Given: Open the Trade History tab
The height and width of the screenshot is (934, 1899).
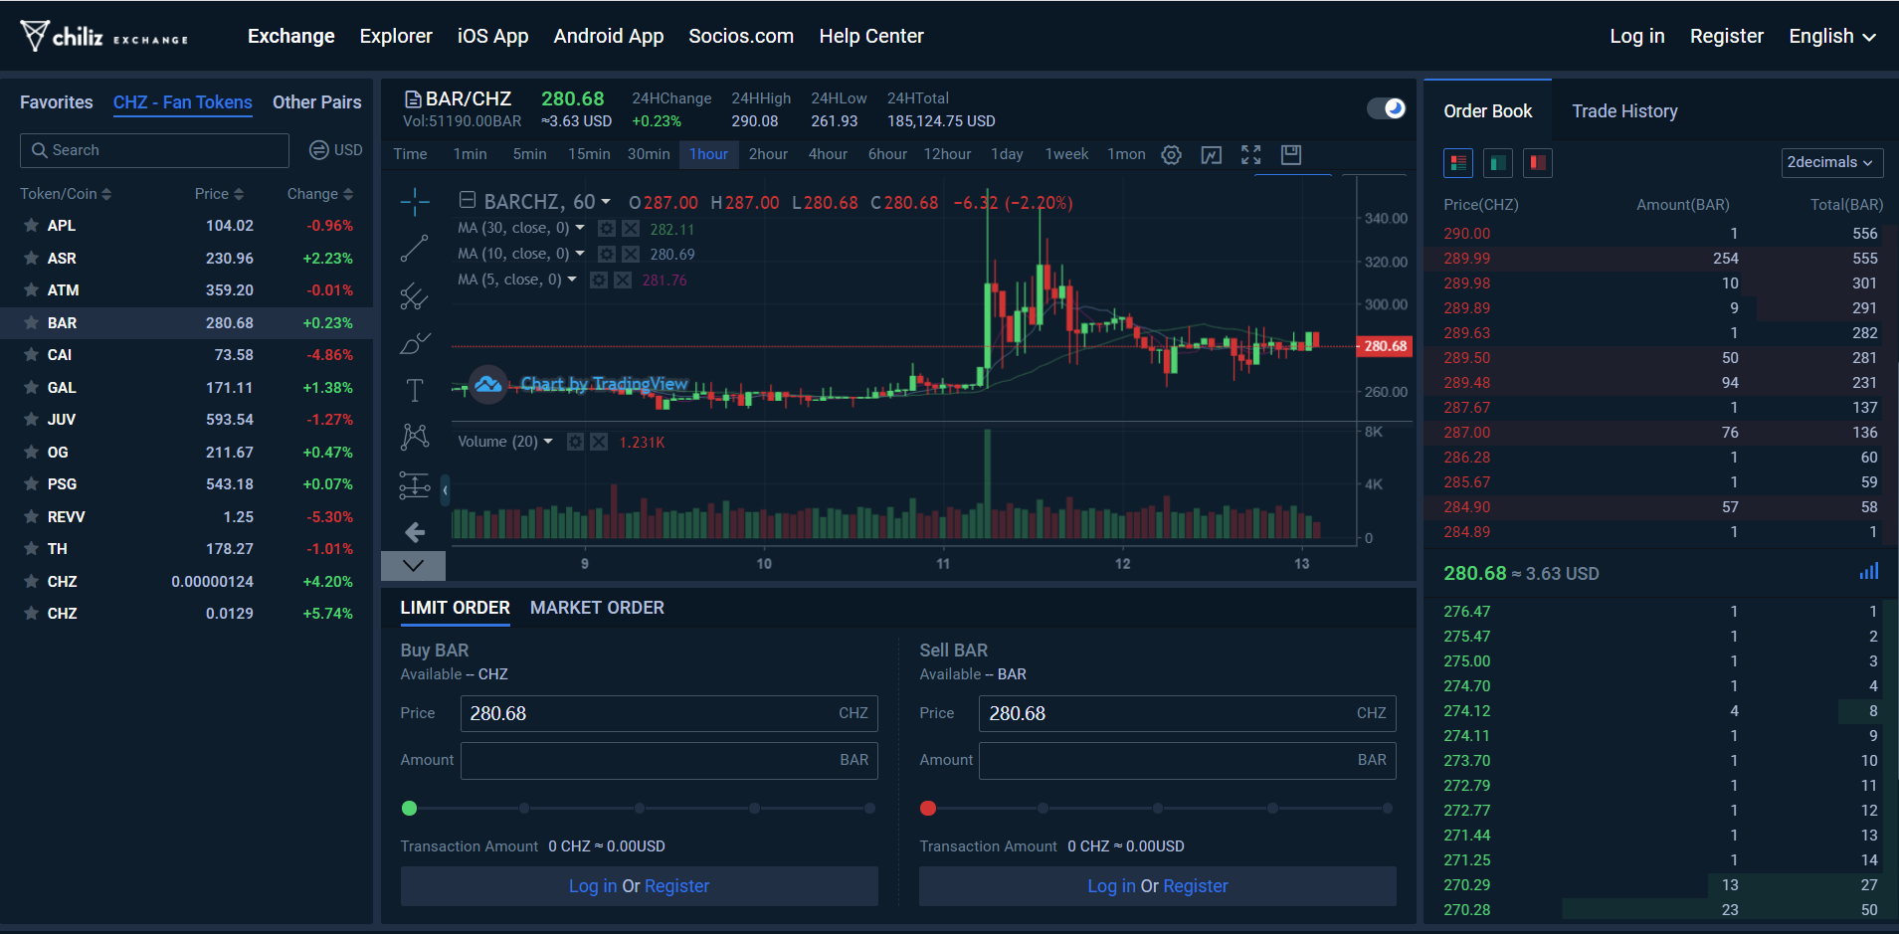Looking at the screenshot, I should click(1624, 111).
